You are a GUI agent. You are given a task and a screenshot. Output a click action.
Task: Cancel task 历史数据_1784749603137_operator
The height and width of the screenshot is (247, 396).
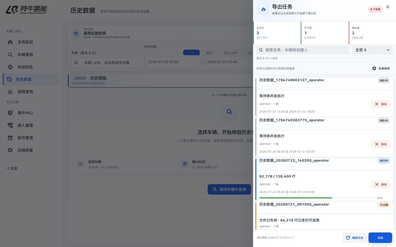381,104
